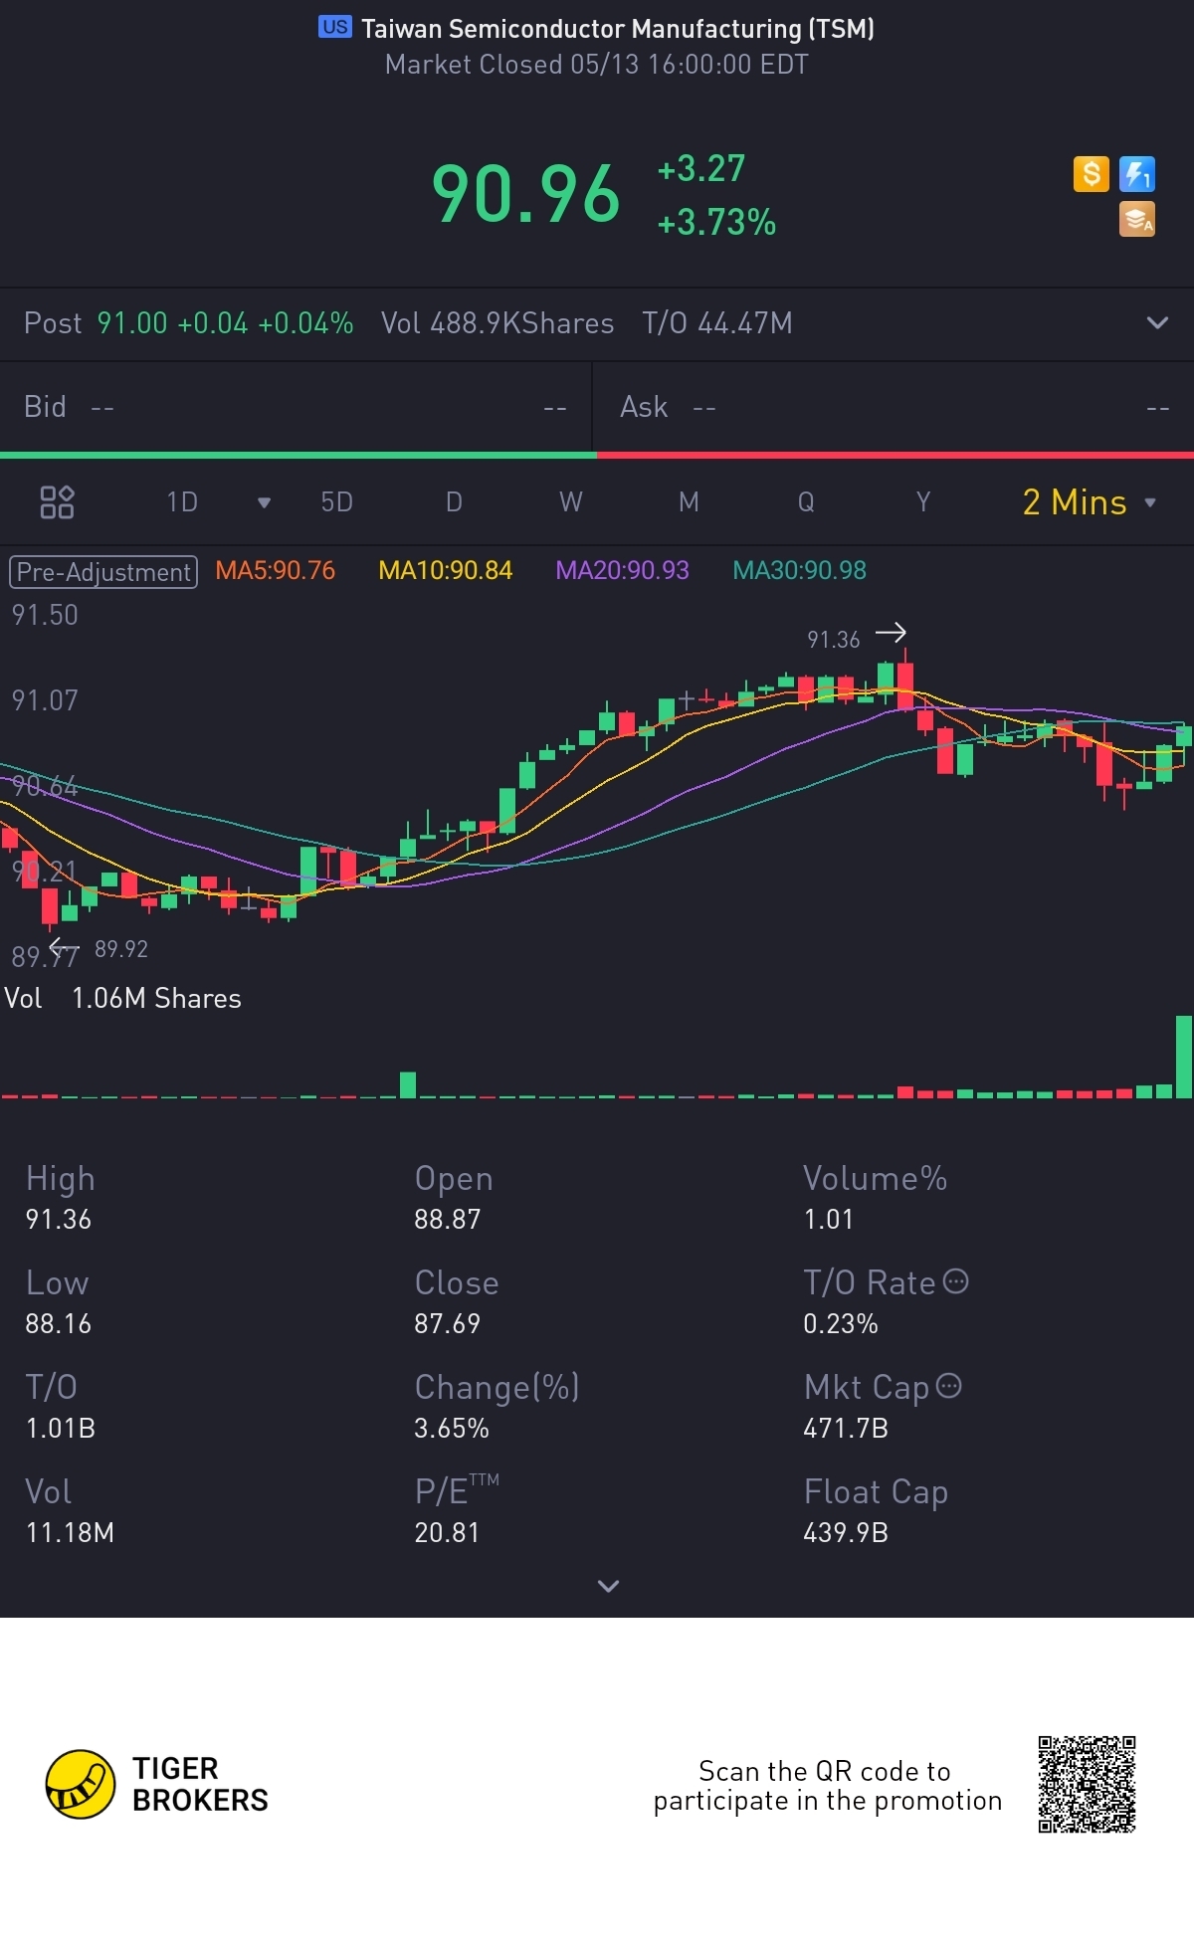Tap the TIGER BROKERS brand text

(200, 1784)
